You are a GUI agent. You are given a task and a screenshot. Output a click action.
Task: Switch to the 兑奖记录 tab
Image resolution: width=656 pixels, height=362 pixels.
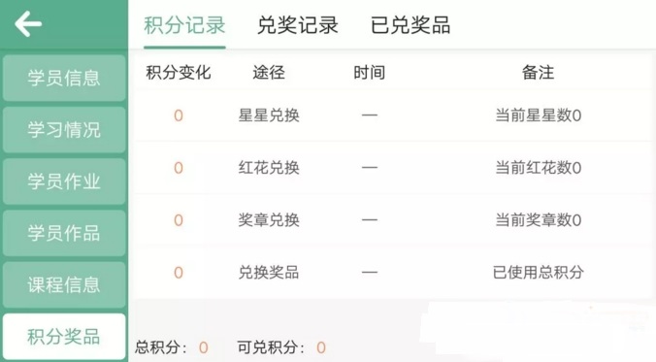pyautogui.click(x=298, y=25)
